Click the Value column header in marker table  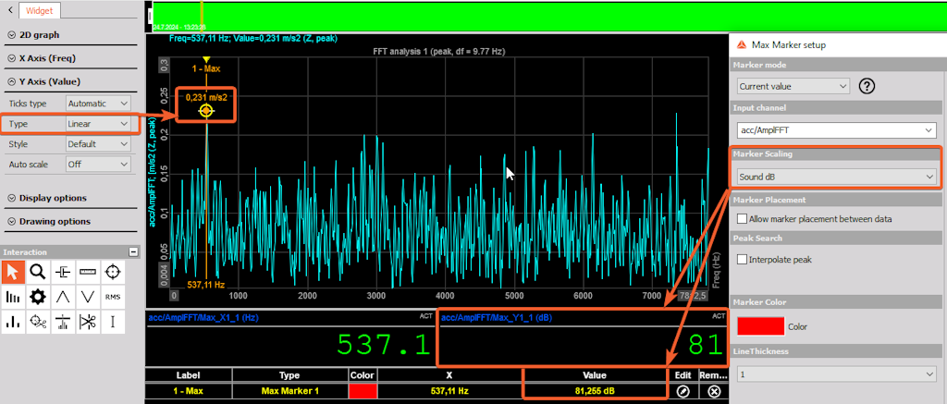click(x=595, y=375)
